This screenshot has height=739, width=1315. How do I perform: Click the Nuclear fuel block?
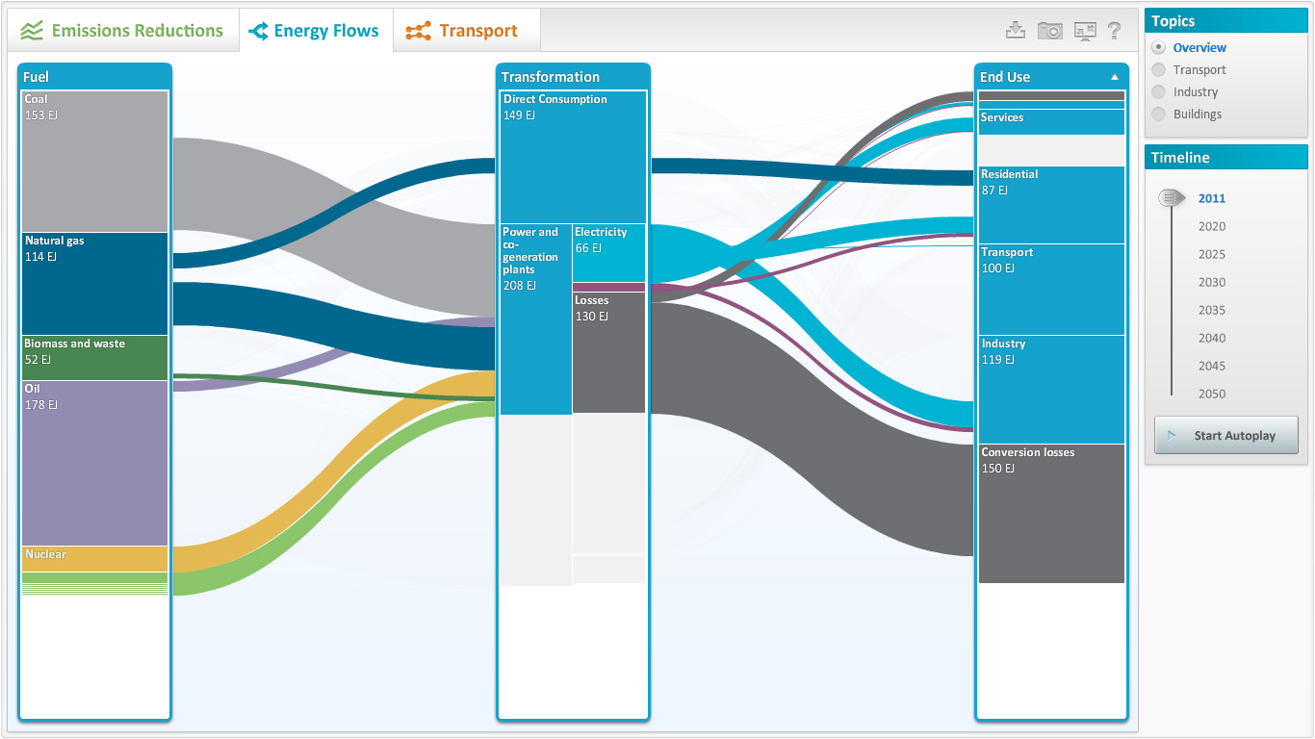tap(94, 559)
